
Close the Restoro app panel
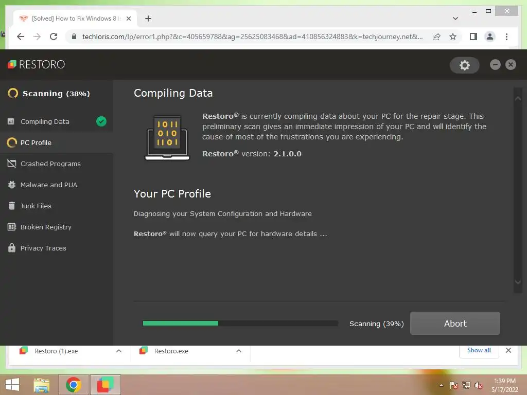click(x=511, y=64)
